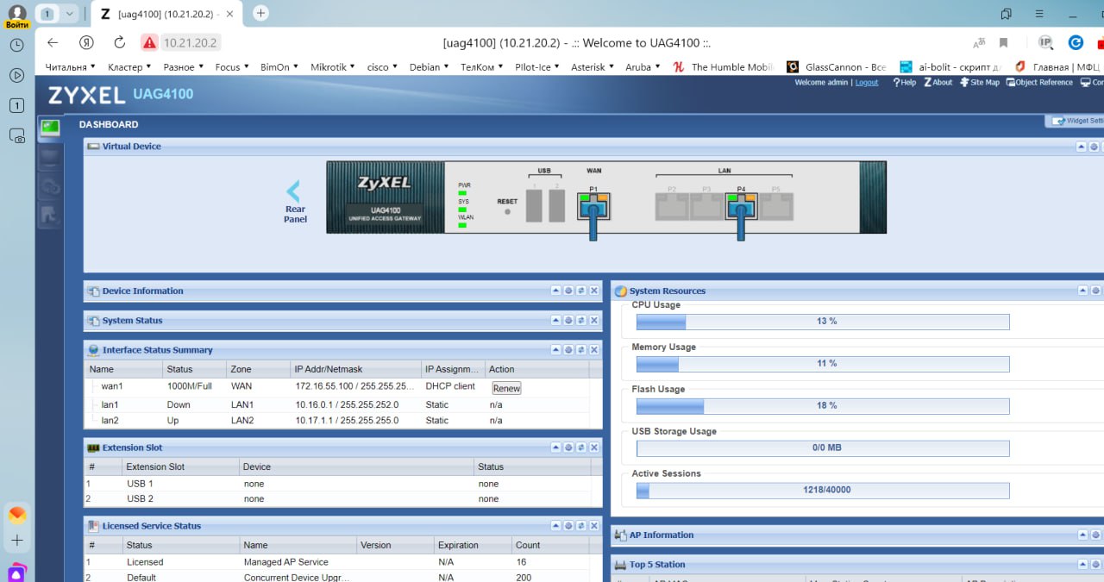Collapse the Virtual Device widget
Image resolution: width=1104 pixels, height=582 pixels.
[x=1081, y=147]
